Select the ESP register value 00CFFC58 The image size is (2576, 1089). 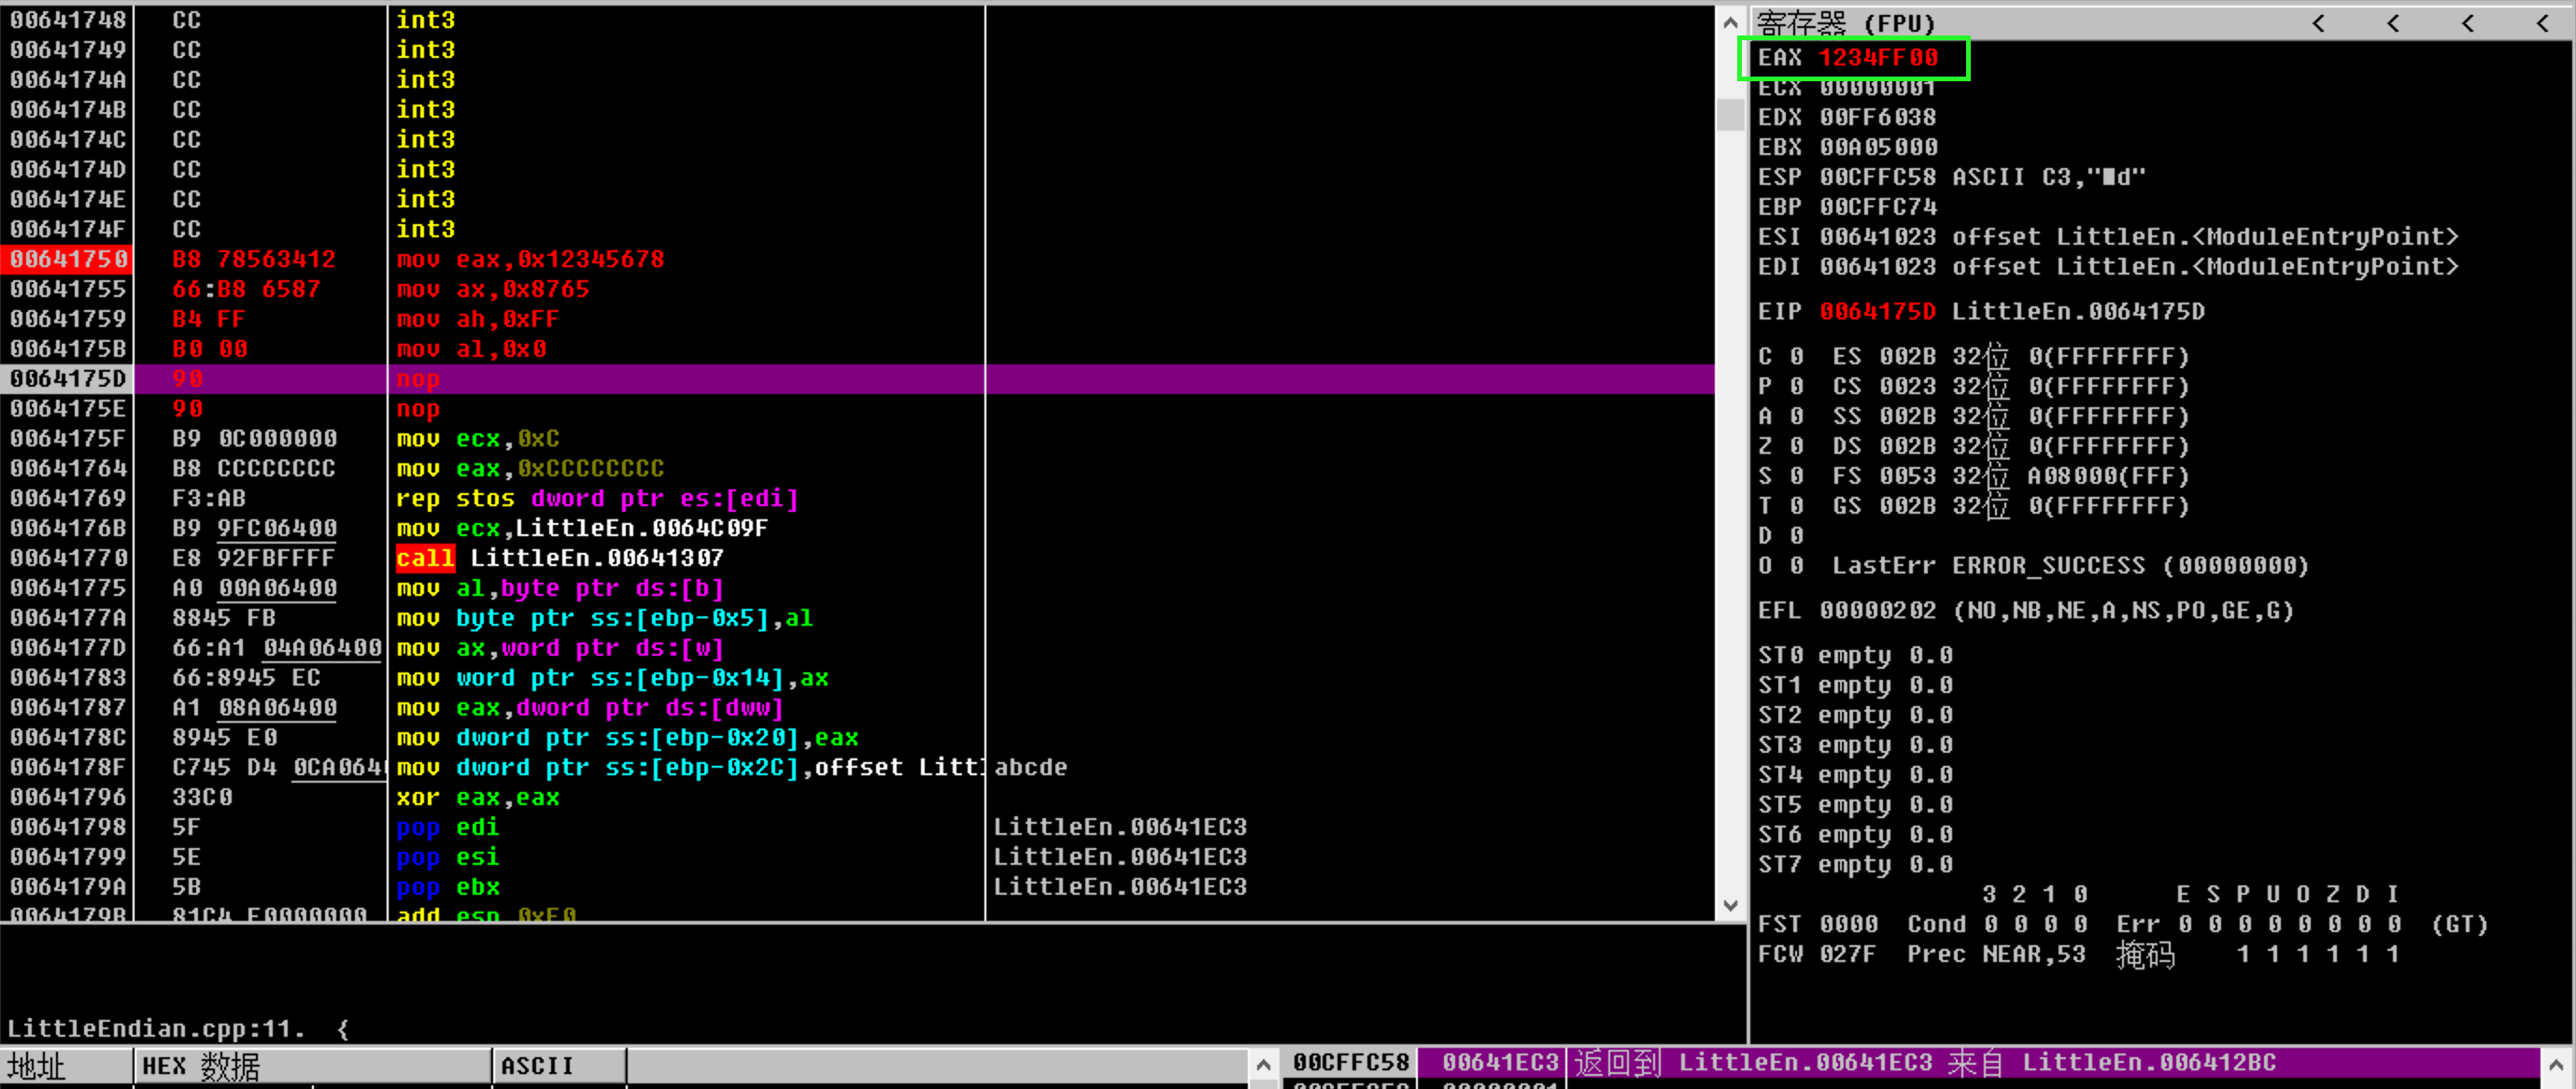[x=1878, y=177]
